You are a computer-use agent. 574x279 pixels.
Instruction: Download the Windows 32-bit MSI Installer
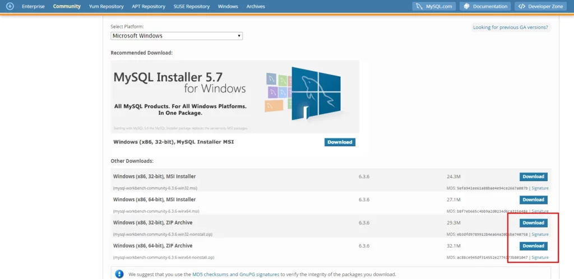click(x=534, y=176)
